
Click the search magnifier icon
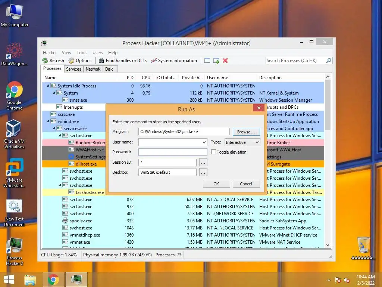tap(329, 60)
